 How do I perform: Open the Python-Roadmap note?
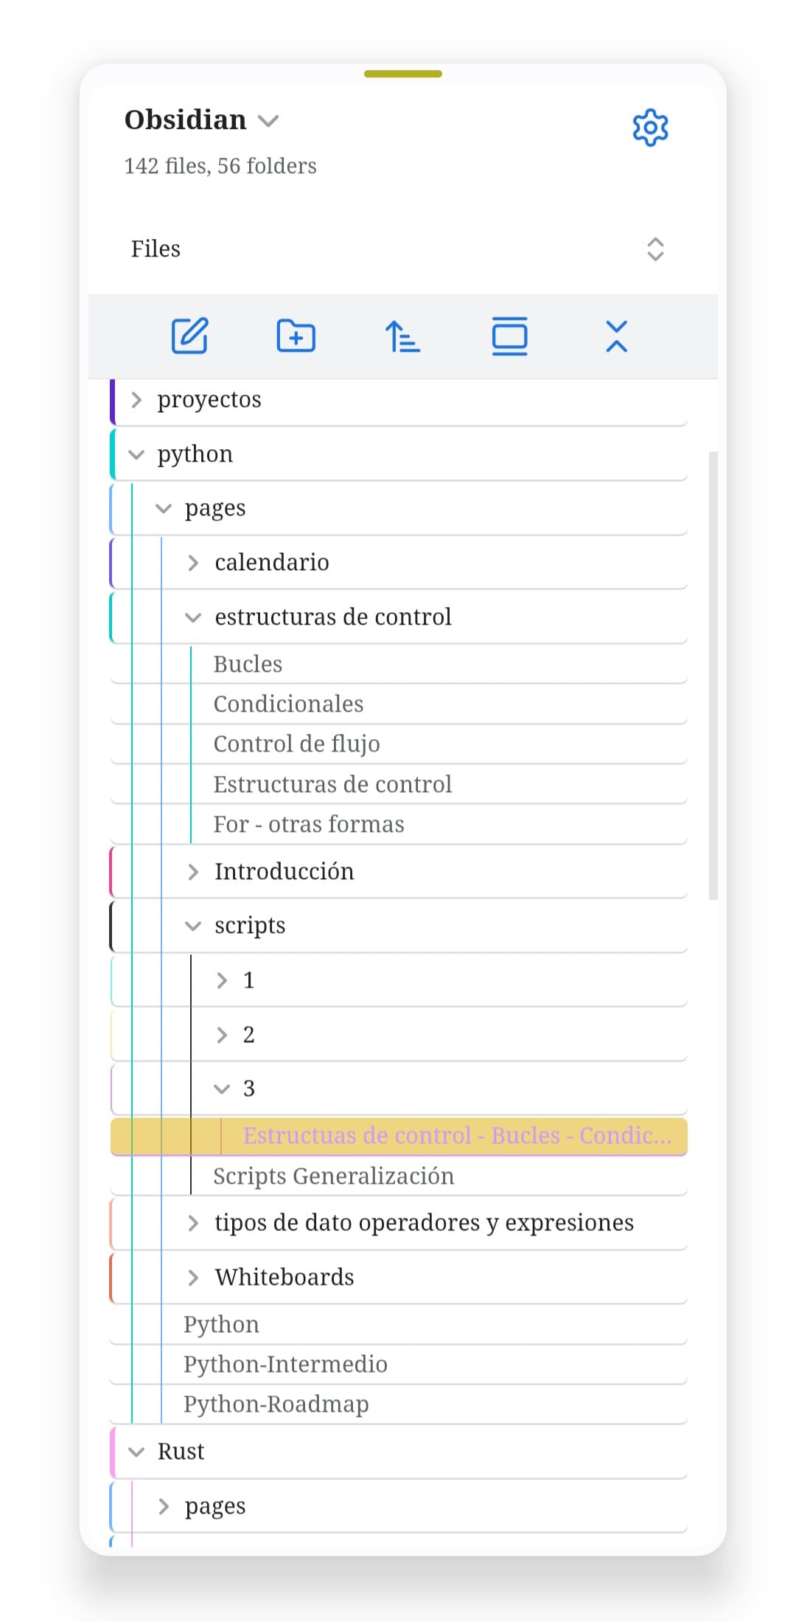(x=276, y=1404)
